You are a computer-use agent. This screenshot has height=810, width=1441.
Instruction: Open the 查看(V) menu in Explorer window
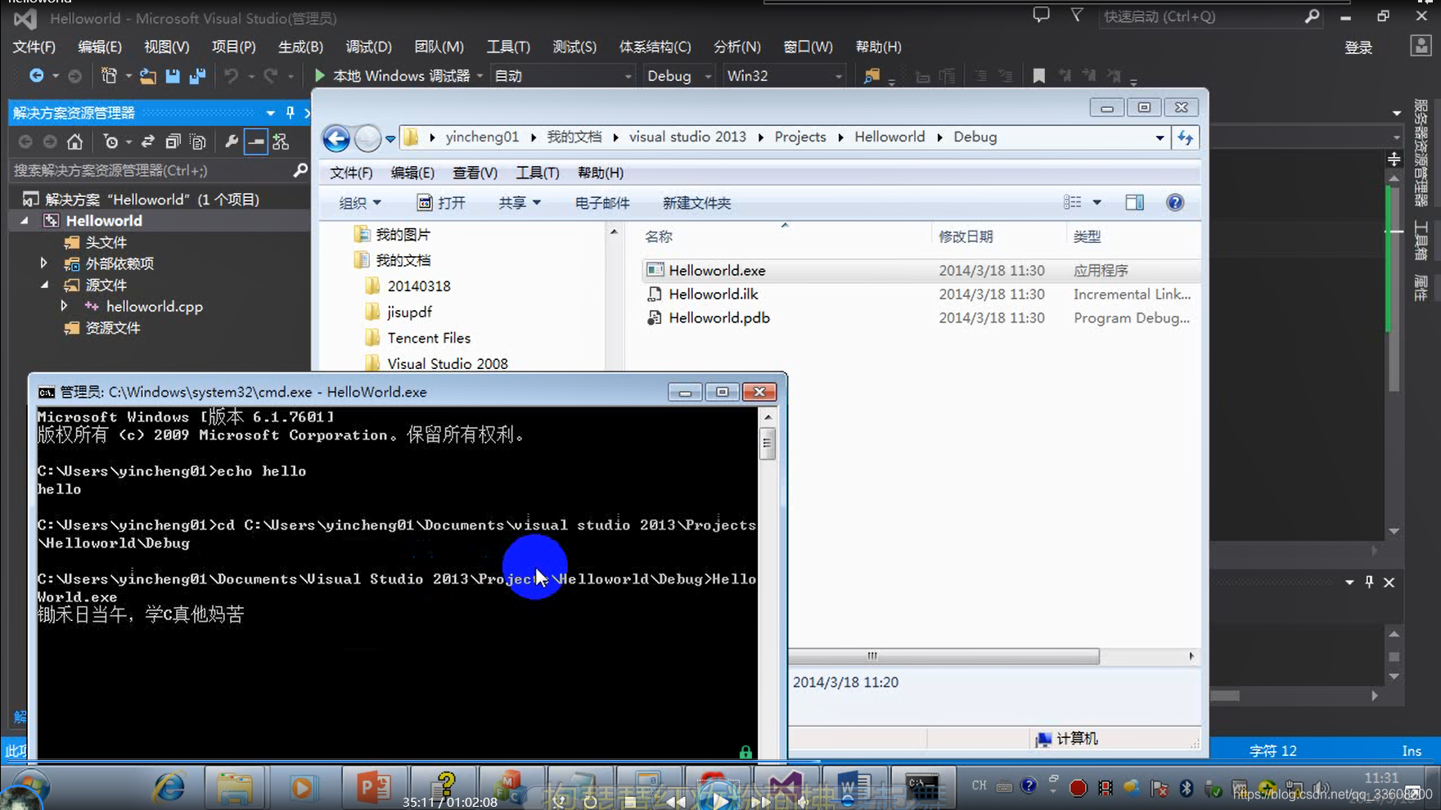(475, 173)
